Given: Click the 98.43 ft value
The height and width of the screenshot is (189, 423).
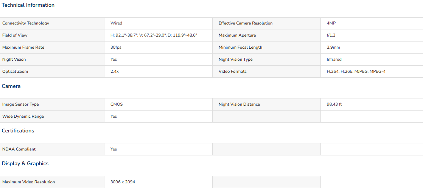Looking at the screenshot, I should point(334,104).
